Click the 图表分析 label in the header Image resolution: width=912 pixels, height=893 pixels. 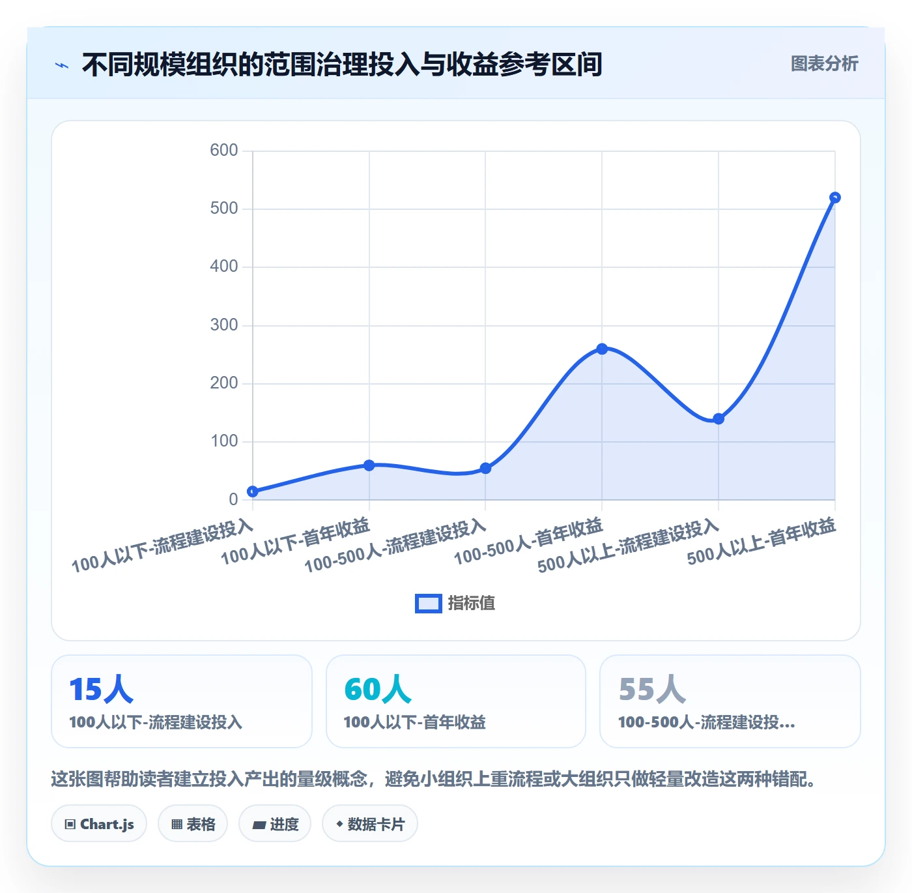click(x=824, y=64)
